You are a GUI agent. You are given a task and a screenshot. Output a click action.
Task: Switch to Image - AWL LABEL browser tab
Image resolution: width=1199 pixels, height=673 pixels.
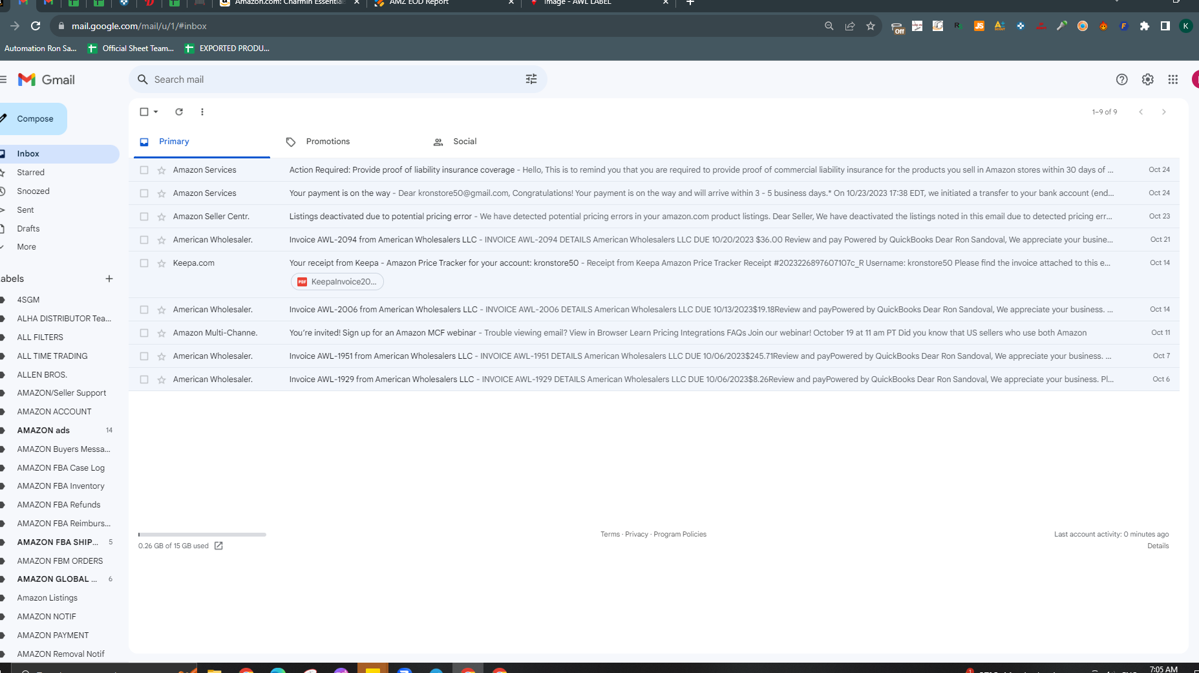pos(599,3)
